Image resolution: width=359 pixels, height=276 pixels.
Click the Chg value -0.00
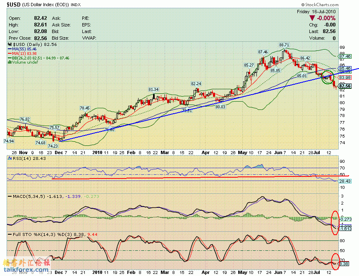pos(330,25)
